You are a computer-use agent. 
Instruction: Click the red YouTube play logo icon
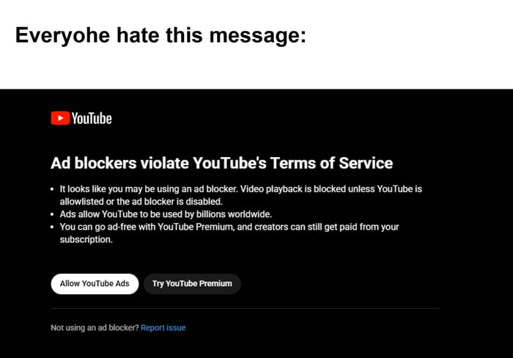coord(60,118)
